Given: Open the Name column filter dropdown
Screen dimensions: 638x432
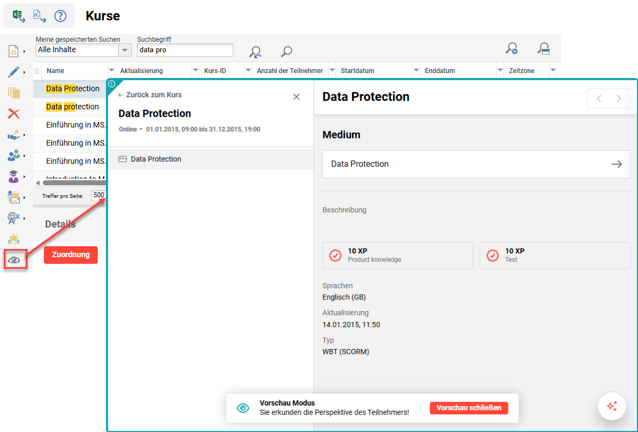Looking at the screenshot, I should [111, 70].
